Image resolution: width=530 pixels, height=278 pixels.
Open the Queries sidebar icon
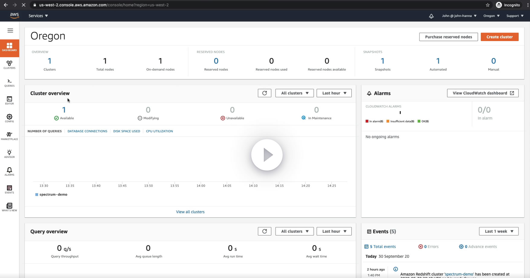pos(9,83)
